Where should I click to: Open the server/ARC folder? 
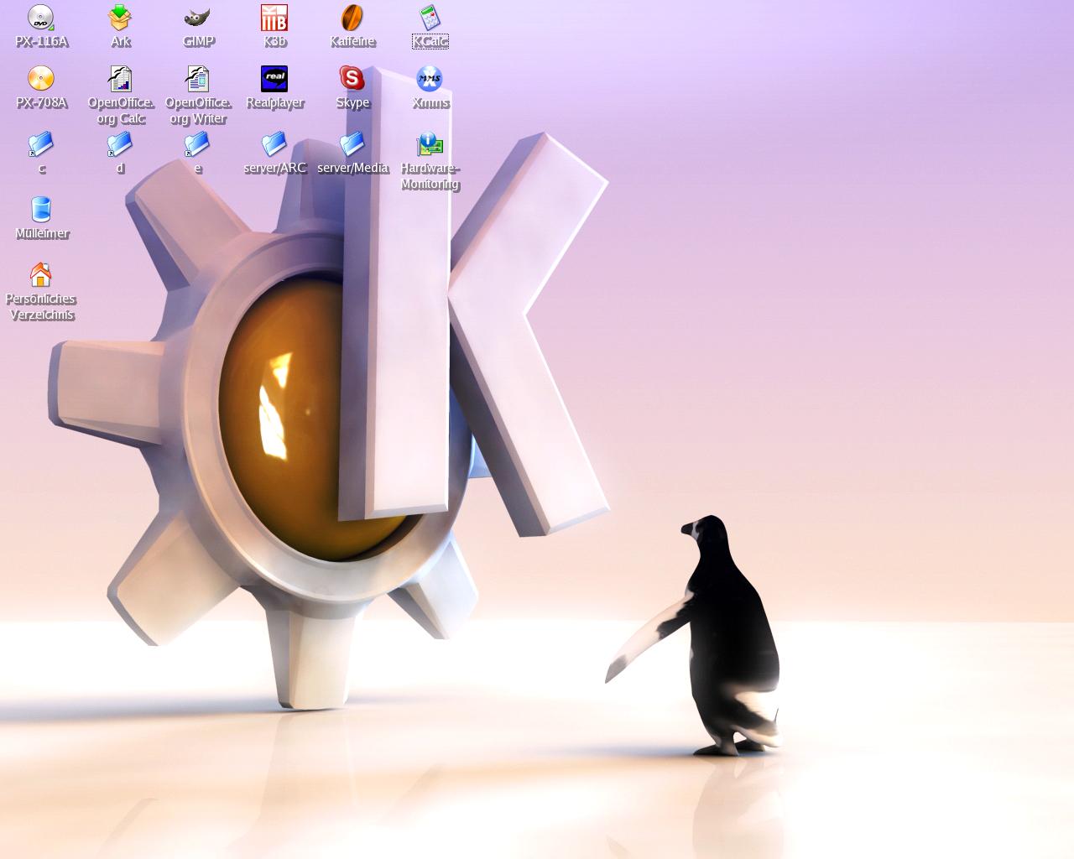274,144
